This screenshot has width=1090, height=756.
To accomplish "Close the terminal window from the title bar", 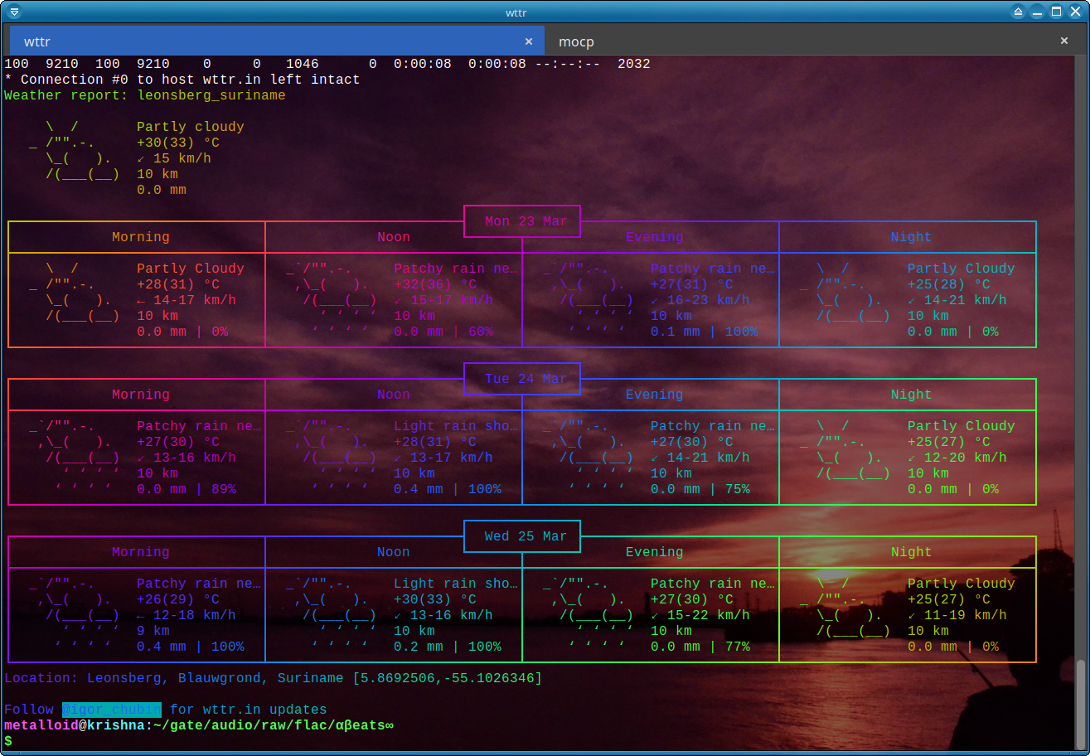I will tap(1076, 12).
